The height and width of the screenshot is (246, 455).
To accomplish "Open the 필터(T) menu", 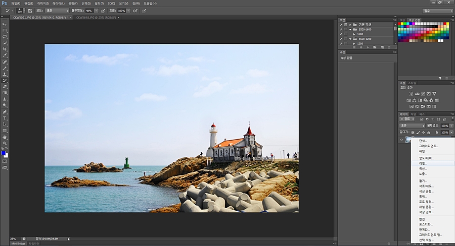I will pos(99,3).
